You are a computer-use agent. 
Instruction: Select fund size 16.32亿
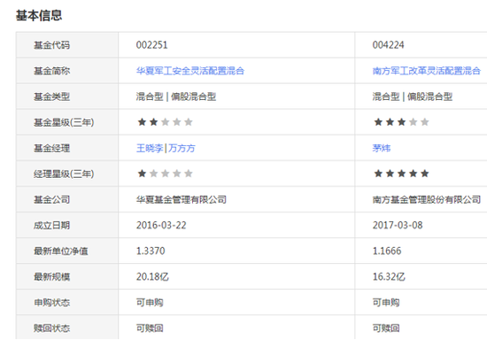coord(389,276)
